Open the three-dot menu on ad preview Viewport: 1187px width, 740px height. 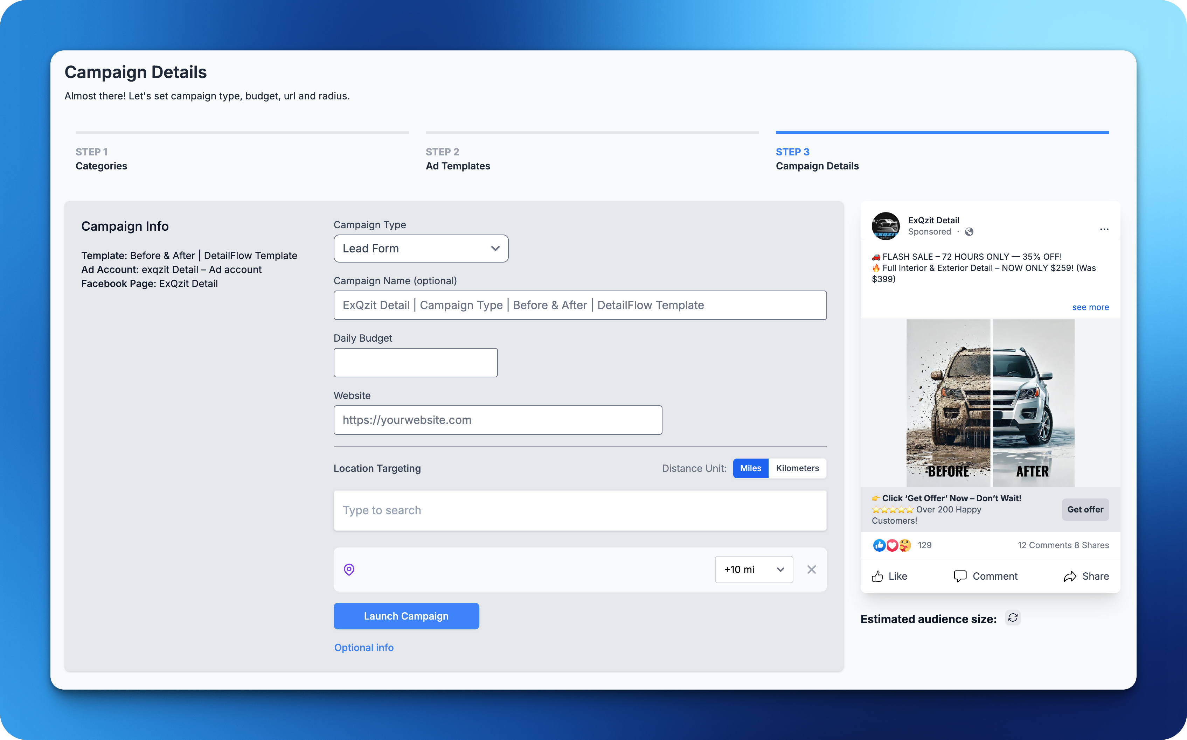click(1104, 229)
